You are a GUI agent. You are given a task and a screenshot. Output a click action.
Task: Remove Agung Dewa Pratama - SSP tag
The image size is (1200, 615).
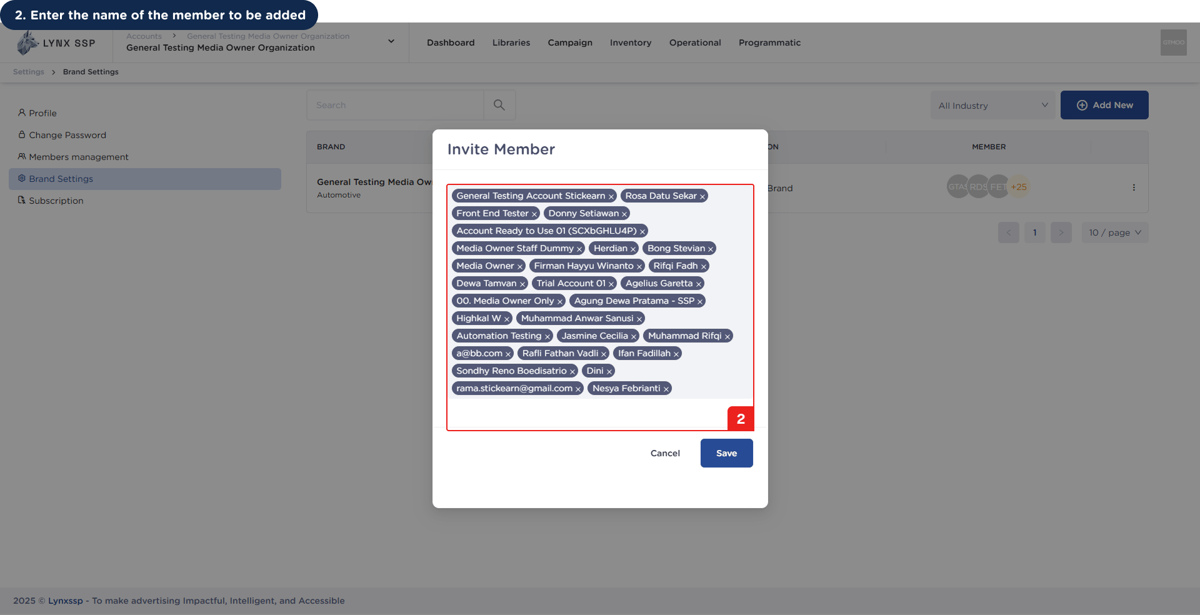tap(700, 301)
